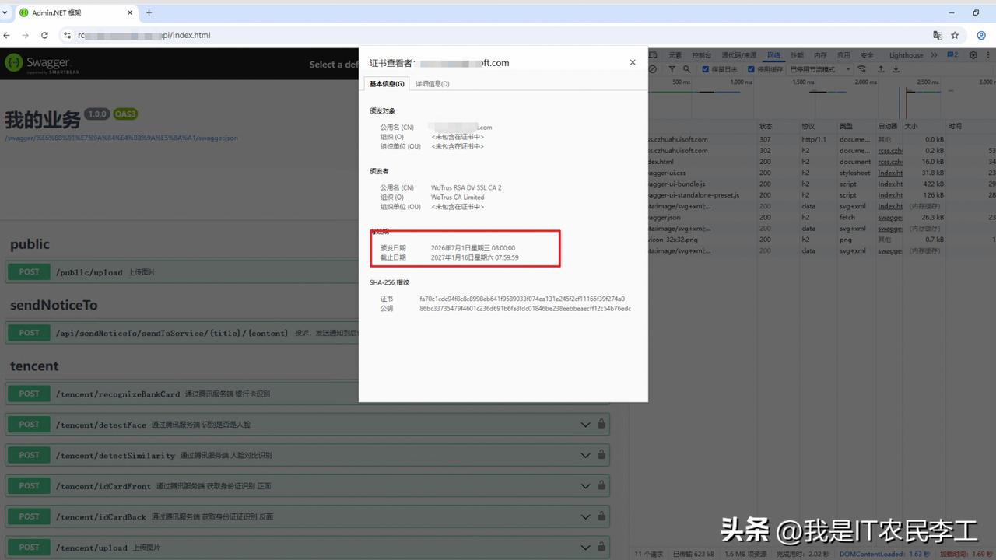Collapse the public section heading

click(x=30, y=244)
